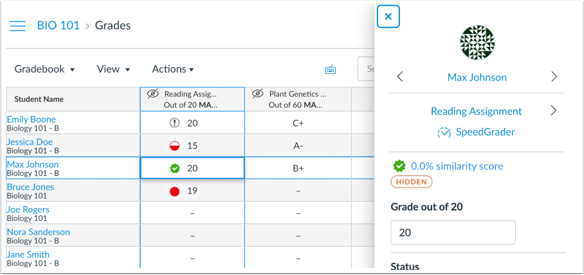Click the keyboard shortcuts icon
Viewport: 584px width, 275px height.
(331, 69)
